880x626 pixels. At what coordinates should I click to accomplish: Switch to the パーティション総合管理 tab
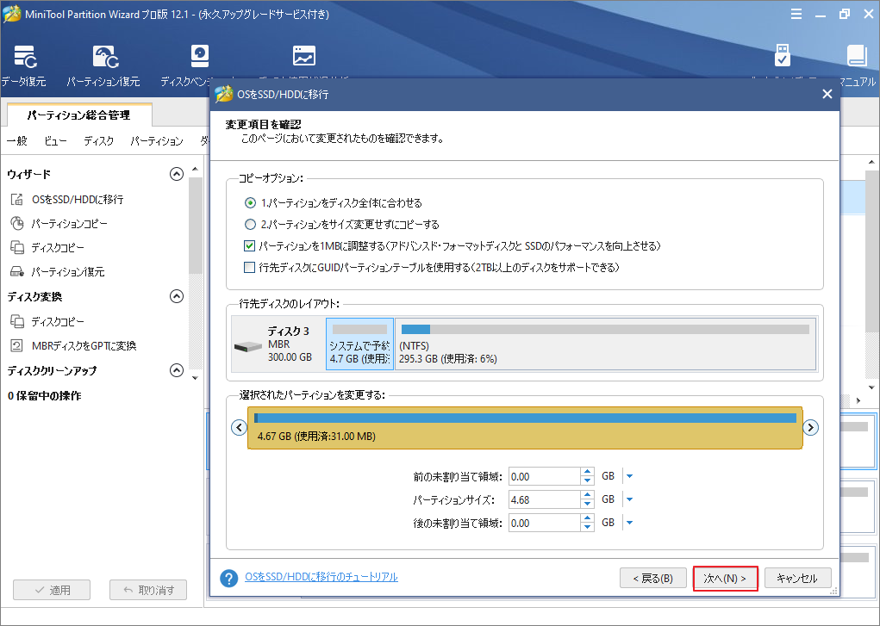coord(78,115)
